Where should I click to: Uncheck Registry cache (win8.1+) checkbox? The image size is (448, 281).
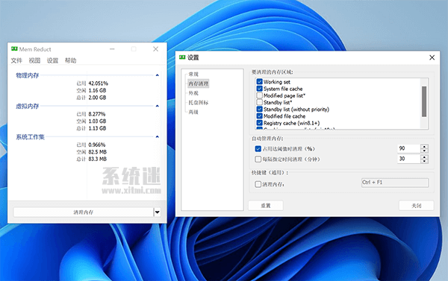(259, 123)
